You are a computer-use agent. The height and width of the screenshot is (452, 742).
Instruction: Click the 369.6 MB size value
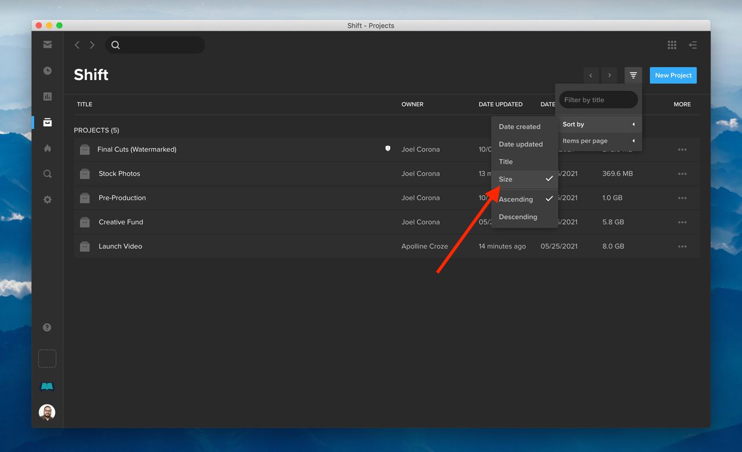[x=617, y=174]
